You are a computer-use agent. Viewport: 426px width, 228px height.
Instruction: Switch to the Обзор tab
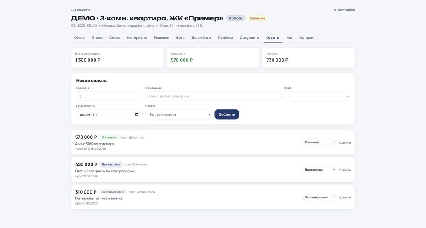[x=79, y=38]
